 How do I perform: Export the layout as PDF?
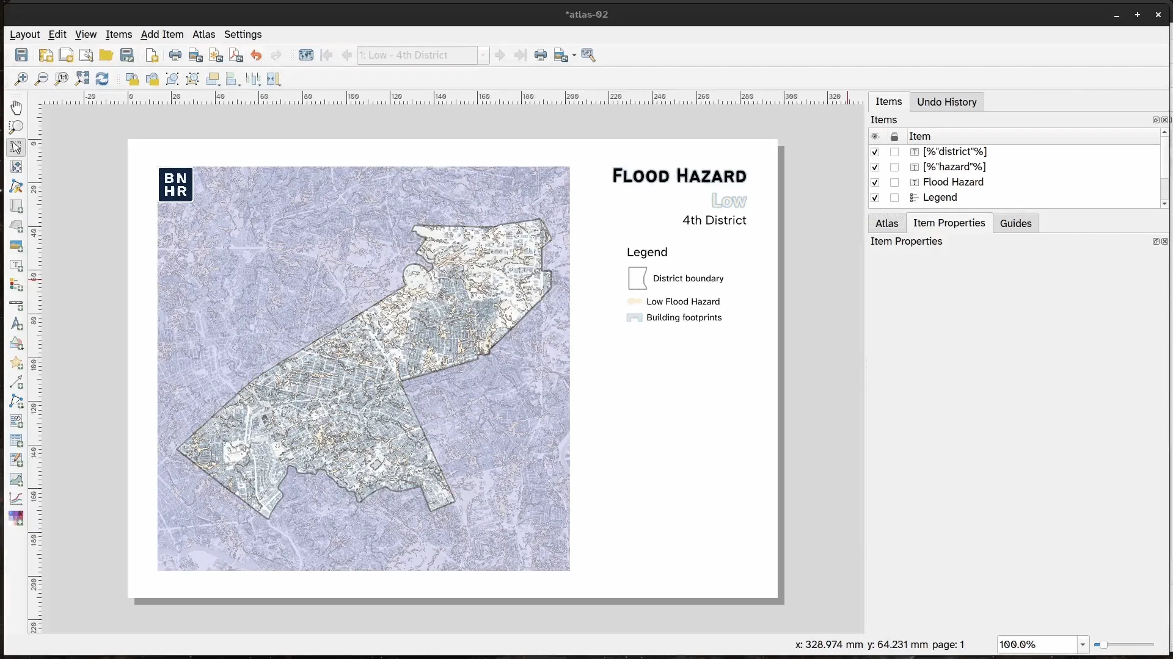[x=236, y=55]
